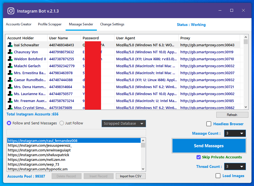The height and width of the screenshot is (186, 254).
Task: Select the hypnotic.sm URL entry
Action: coord(74,169)
